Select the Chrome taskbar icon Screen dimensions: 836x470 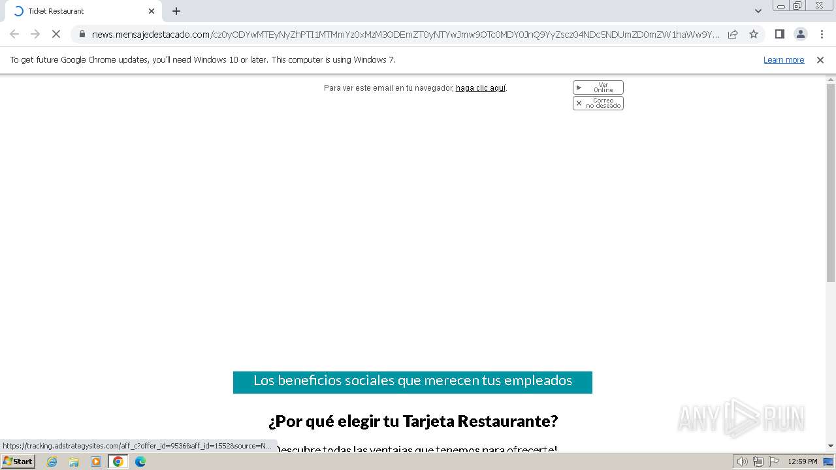click(118, 462)
